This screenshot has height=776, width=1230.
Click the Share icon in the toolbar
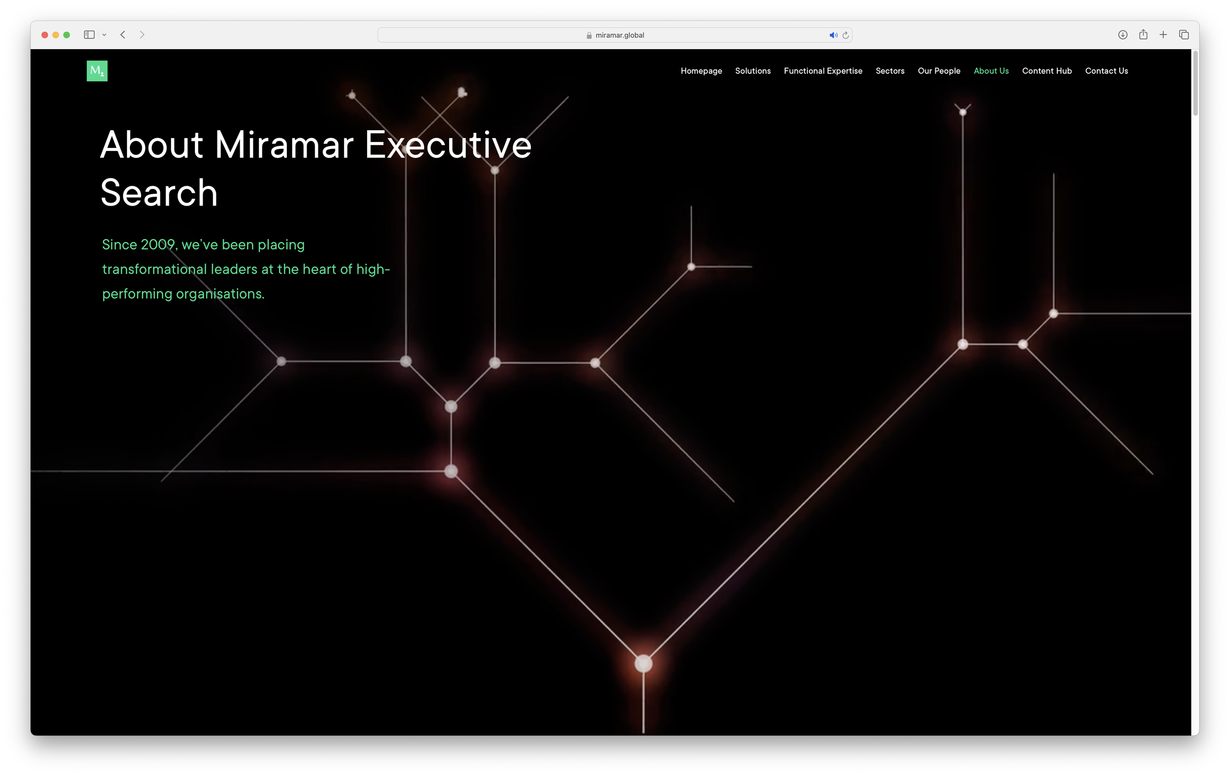coord(1143,34)
